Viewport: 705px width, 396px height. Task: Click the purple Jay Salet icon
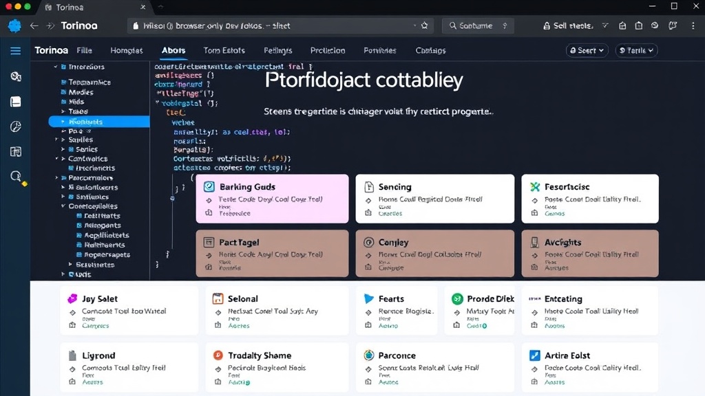tap(72, 298)
